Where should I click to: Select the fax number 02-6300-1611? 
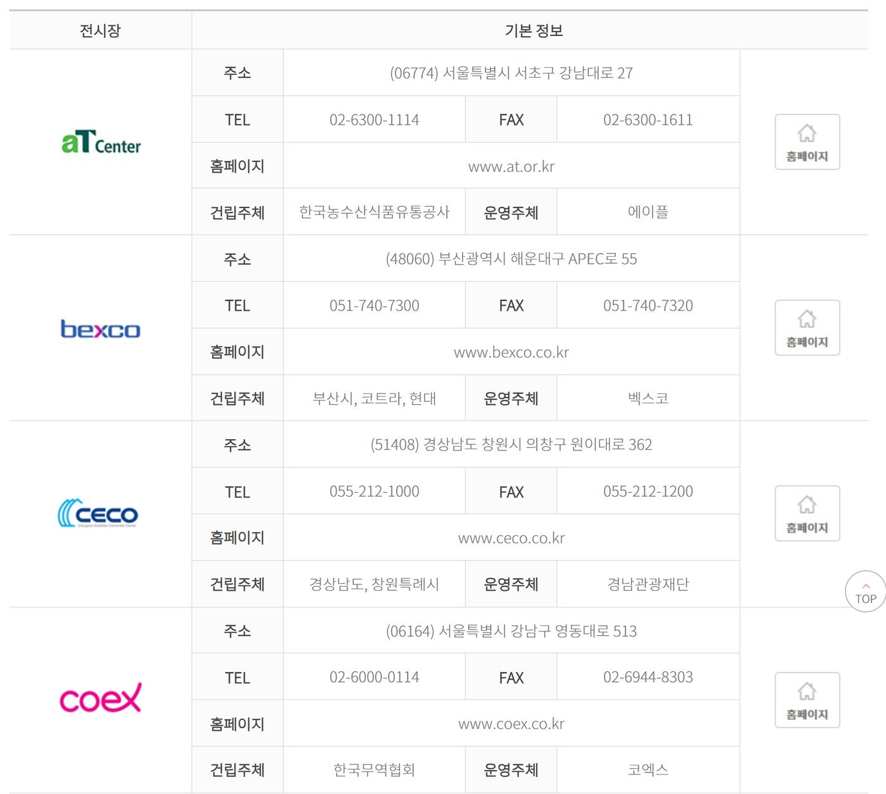(648, 120)
